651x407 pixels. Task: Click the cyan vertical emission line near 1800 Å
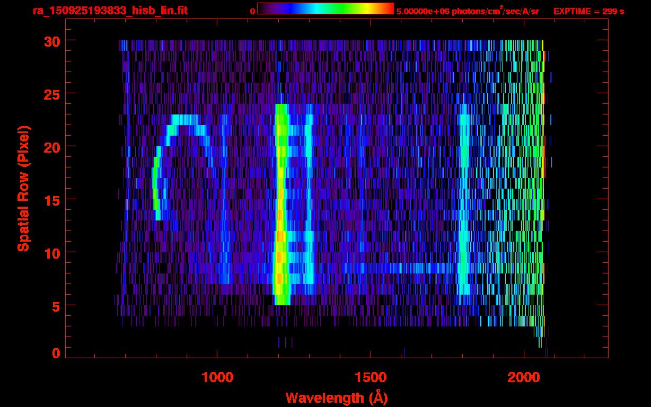click(464, 201)
